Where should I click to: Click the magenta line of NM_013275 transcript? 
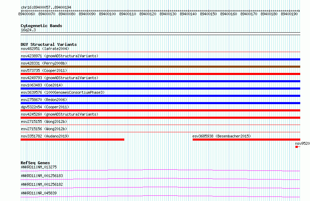pyautogui.click(x=160, y=170)
